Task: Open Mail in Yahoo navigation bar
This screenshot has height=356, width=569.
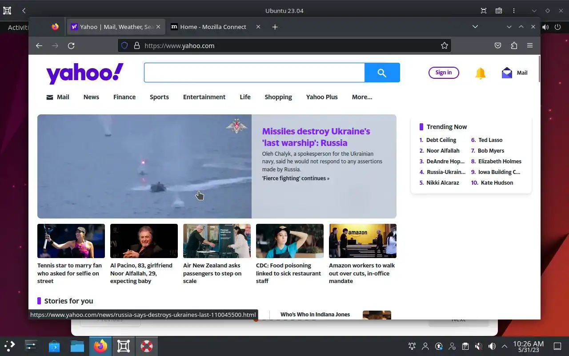Action: [58, 97]
